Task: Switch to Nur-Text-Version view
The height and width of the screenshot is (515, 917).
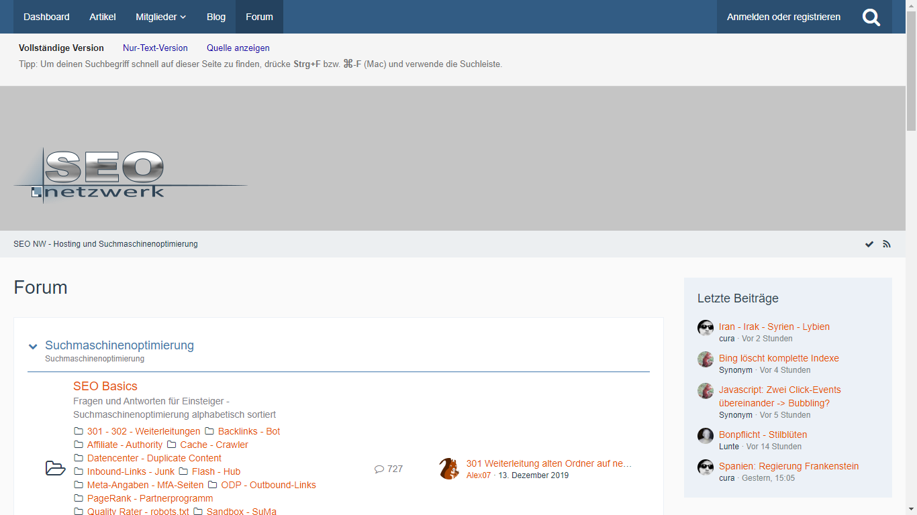Action: pos(155,48)
